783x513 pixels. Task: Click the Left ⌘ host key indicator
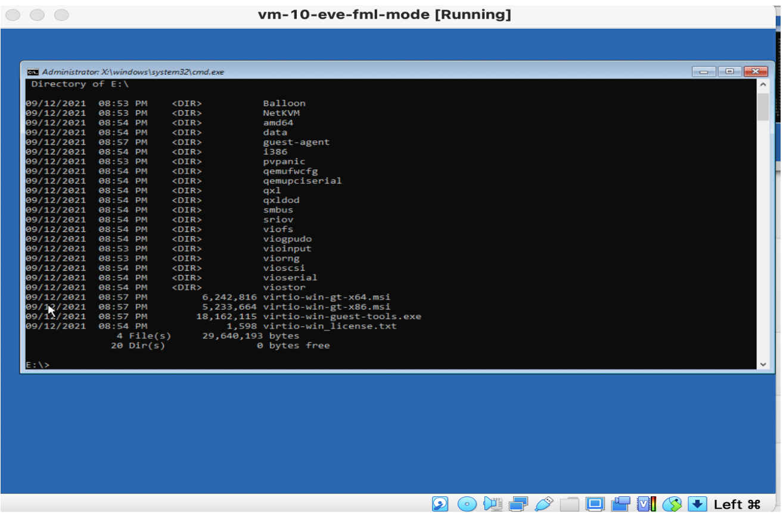[739, 504]
